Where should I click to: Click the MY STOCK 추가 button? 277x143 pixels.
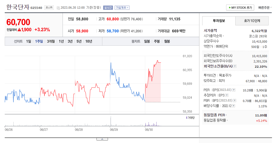tap(240, 8)
